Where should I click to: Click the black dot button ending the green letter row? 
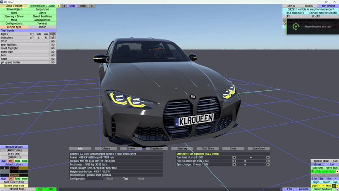tap(337, 171)
